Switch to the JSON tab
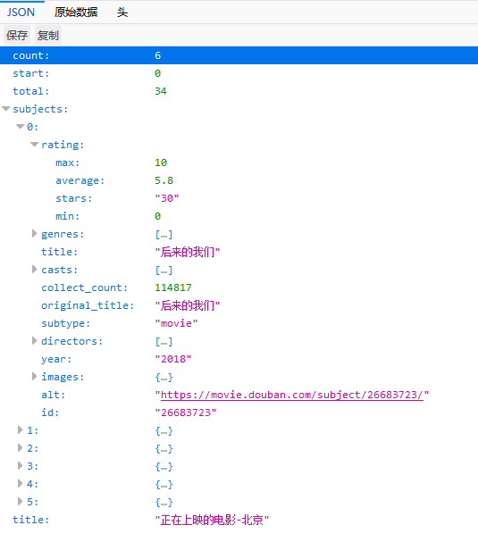 click(21, 12)
